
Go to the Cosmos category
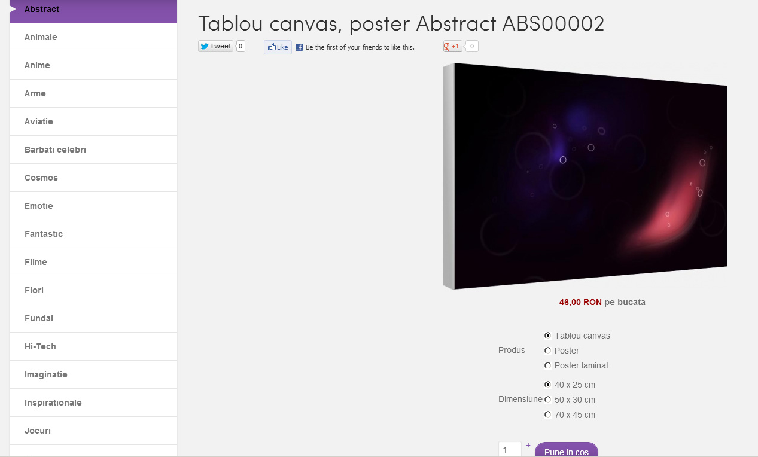point(93,178)
